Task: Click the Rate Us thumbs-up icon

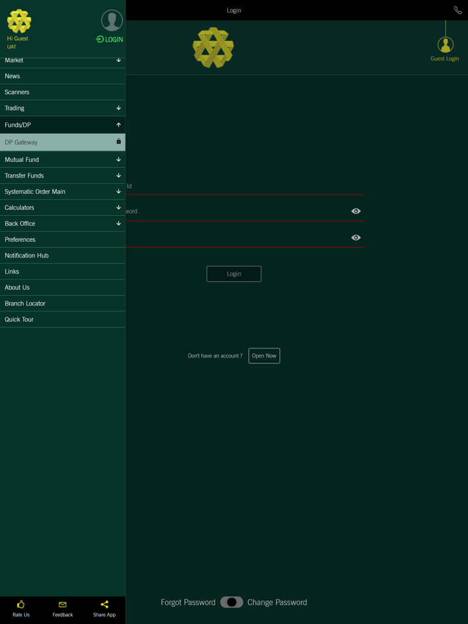Action: [21, 604]
